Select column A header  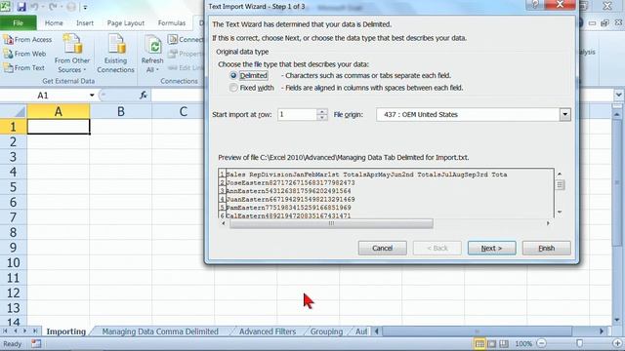coord(59,112)
